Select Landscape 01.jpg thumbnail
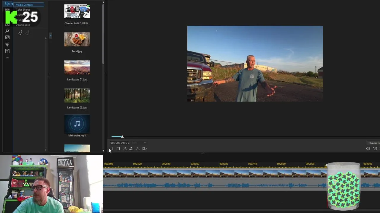 point(77,67)
